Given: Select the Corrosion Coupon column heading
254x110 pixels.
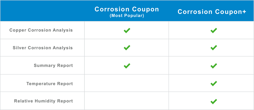Looking at the screenshot, I should pyautogui.click(x=126, y=9).
